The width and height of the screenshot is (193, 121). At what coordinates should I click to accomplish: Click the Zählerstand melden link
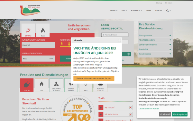point(148,45)
